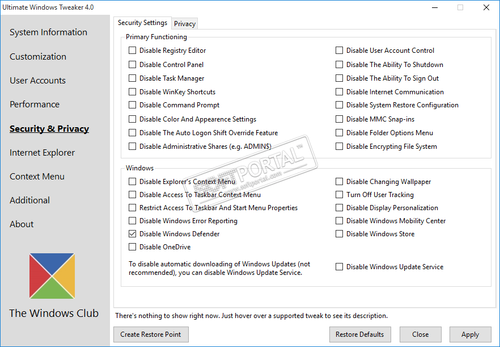Tick Disable Access To Taskbar Context Menu

pos(132,195)
